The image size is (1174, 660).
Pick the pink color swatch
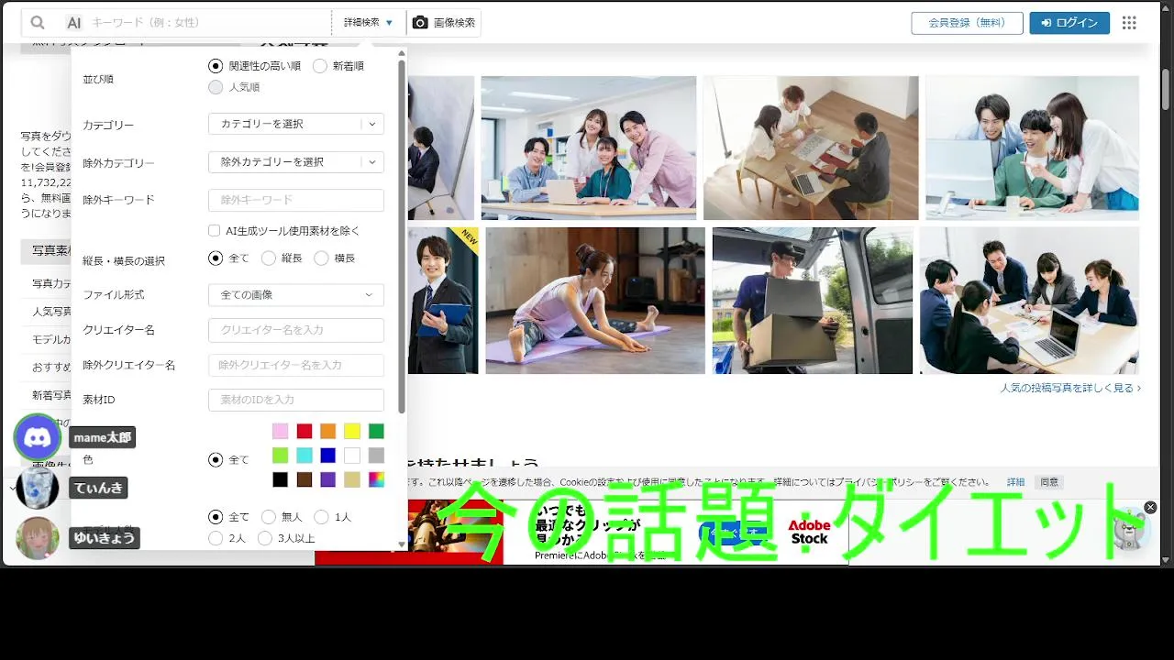pos(280,431)
